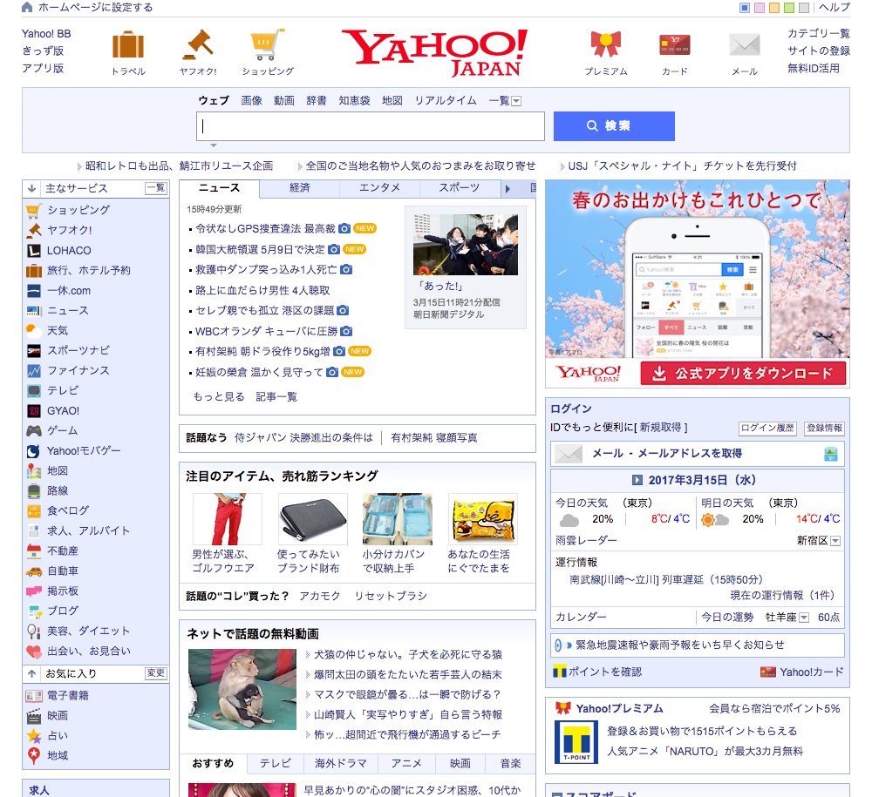The width and height of the screenshot is (872, 797).
Task: Click the ログイン履歴 button
Action: click(x=767, y=429)
